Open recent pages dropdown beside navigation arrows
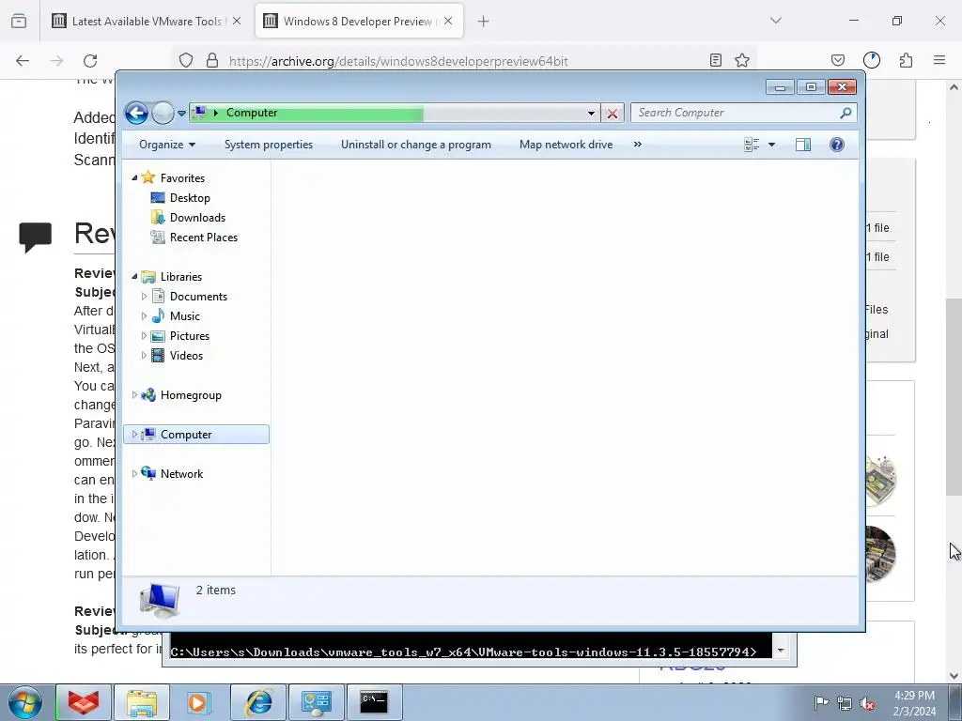 coord(181,114)
